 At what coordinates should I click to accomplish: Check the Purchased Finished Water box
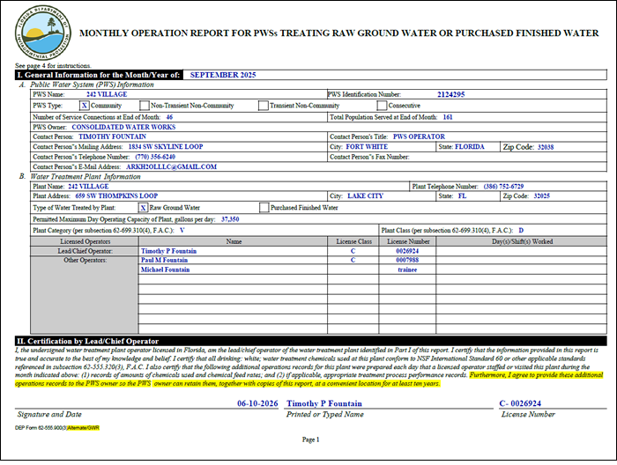[x=264, y=208]
